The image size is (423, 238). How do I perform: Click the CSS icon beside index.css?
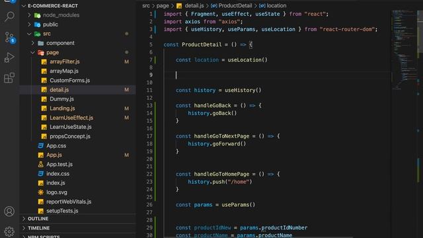coord(41,173)
